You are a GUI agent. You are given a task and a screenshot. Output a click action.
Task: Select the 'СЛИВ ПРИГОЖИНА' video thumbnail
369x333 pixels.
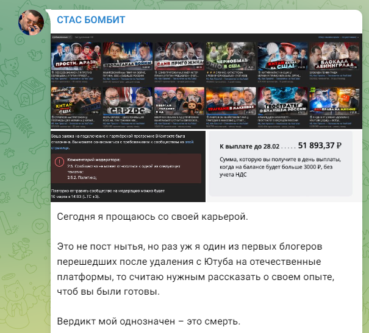click(179, 55)
